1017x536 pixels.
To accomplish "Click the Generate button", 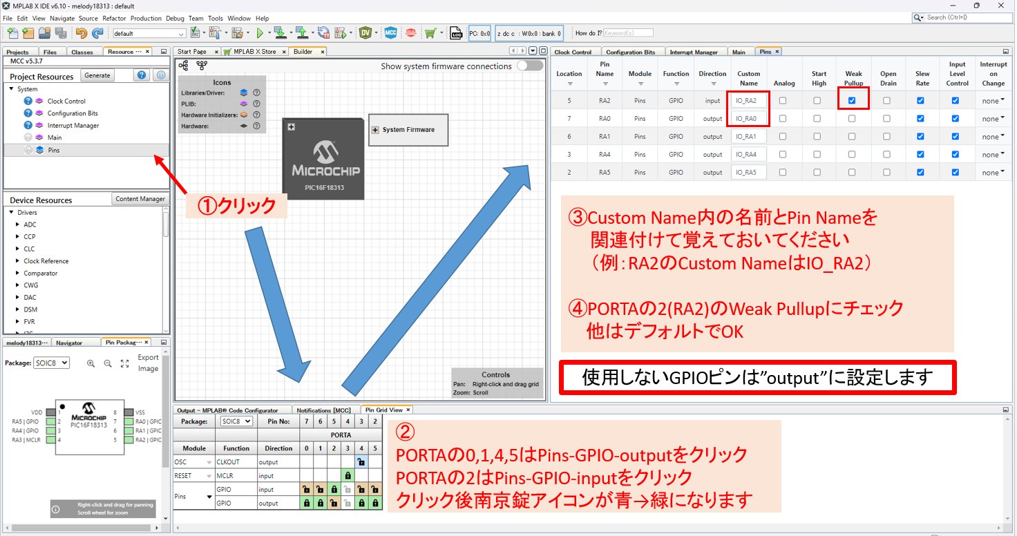I will (x=97, y=76).
